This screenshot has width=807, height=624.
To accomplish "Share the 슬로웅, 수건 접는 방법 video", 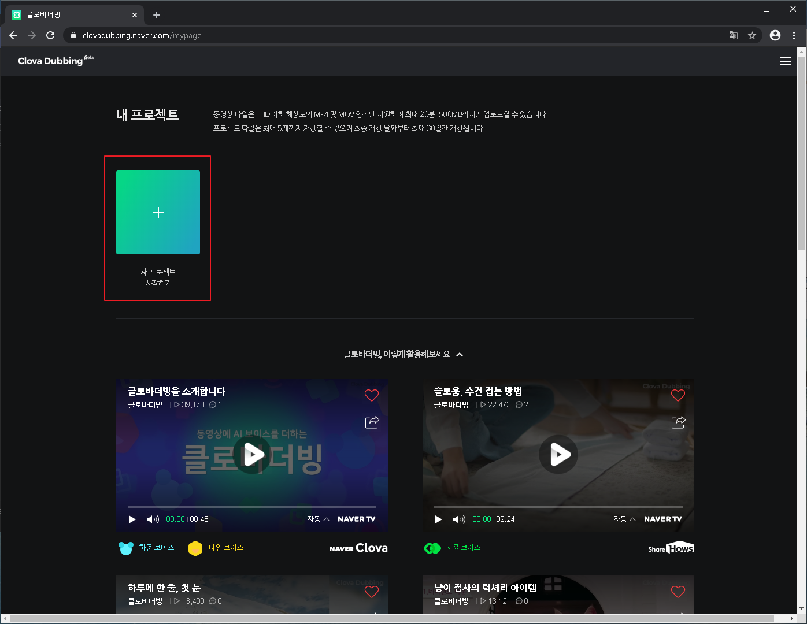I will tap(679, 422).
